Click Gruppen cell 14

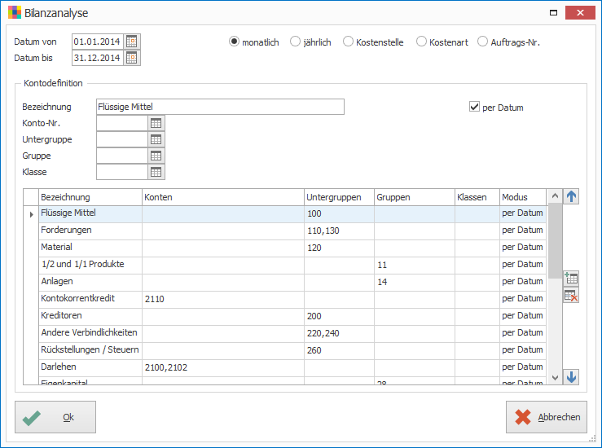[415, 283]
